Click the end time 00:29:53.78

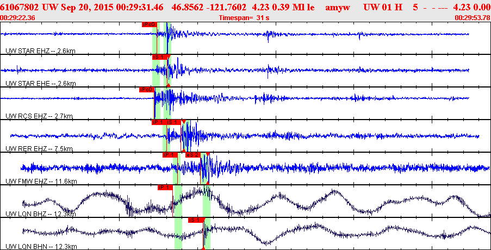(x=472, y=18)
